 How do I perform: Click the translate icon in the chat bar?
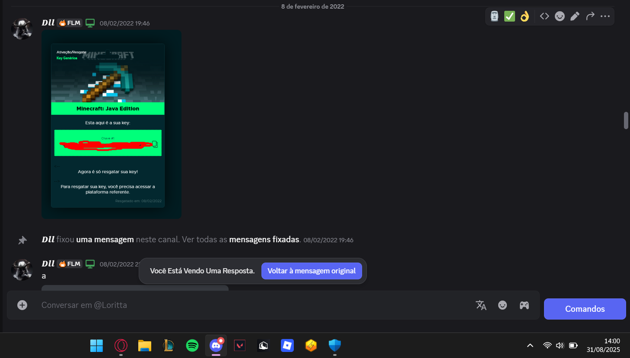click(481, 305)
